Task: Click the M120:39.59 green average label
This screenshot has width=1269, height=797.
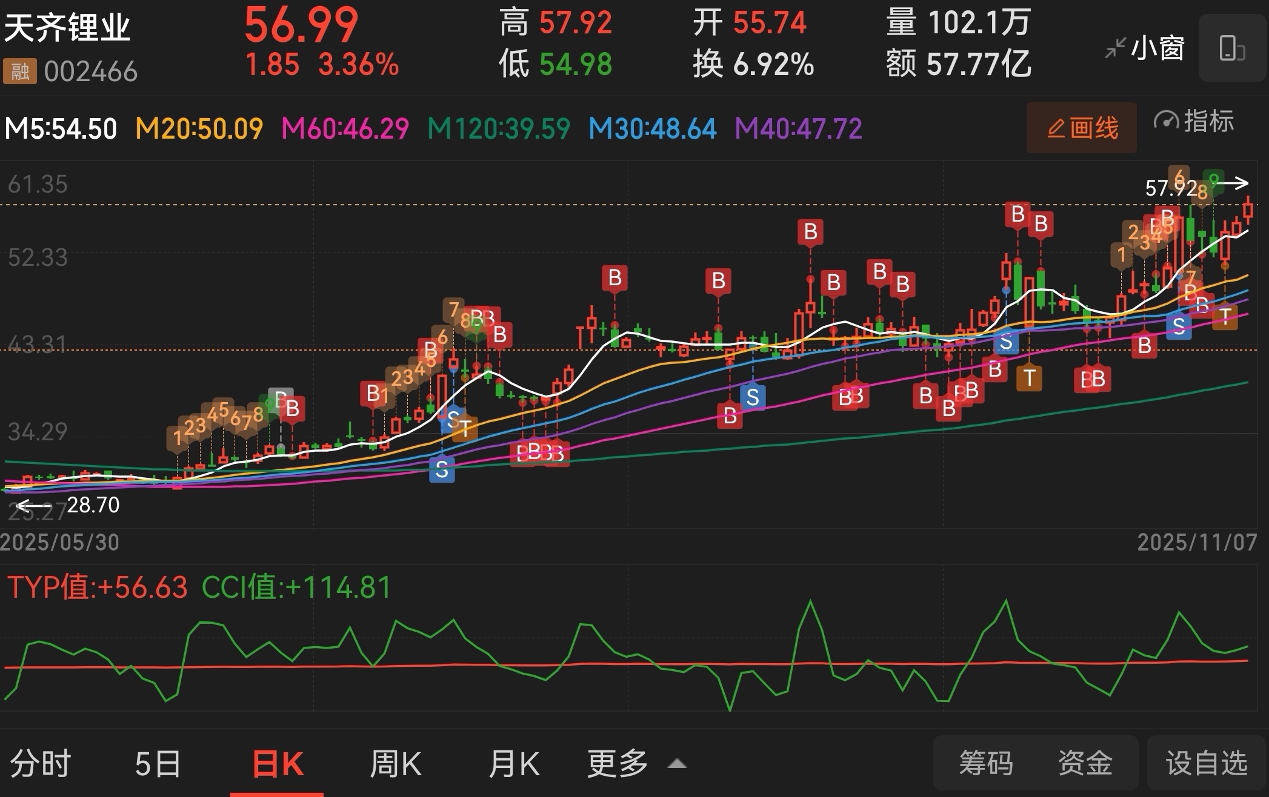Action: coord(499,129)
